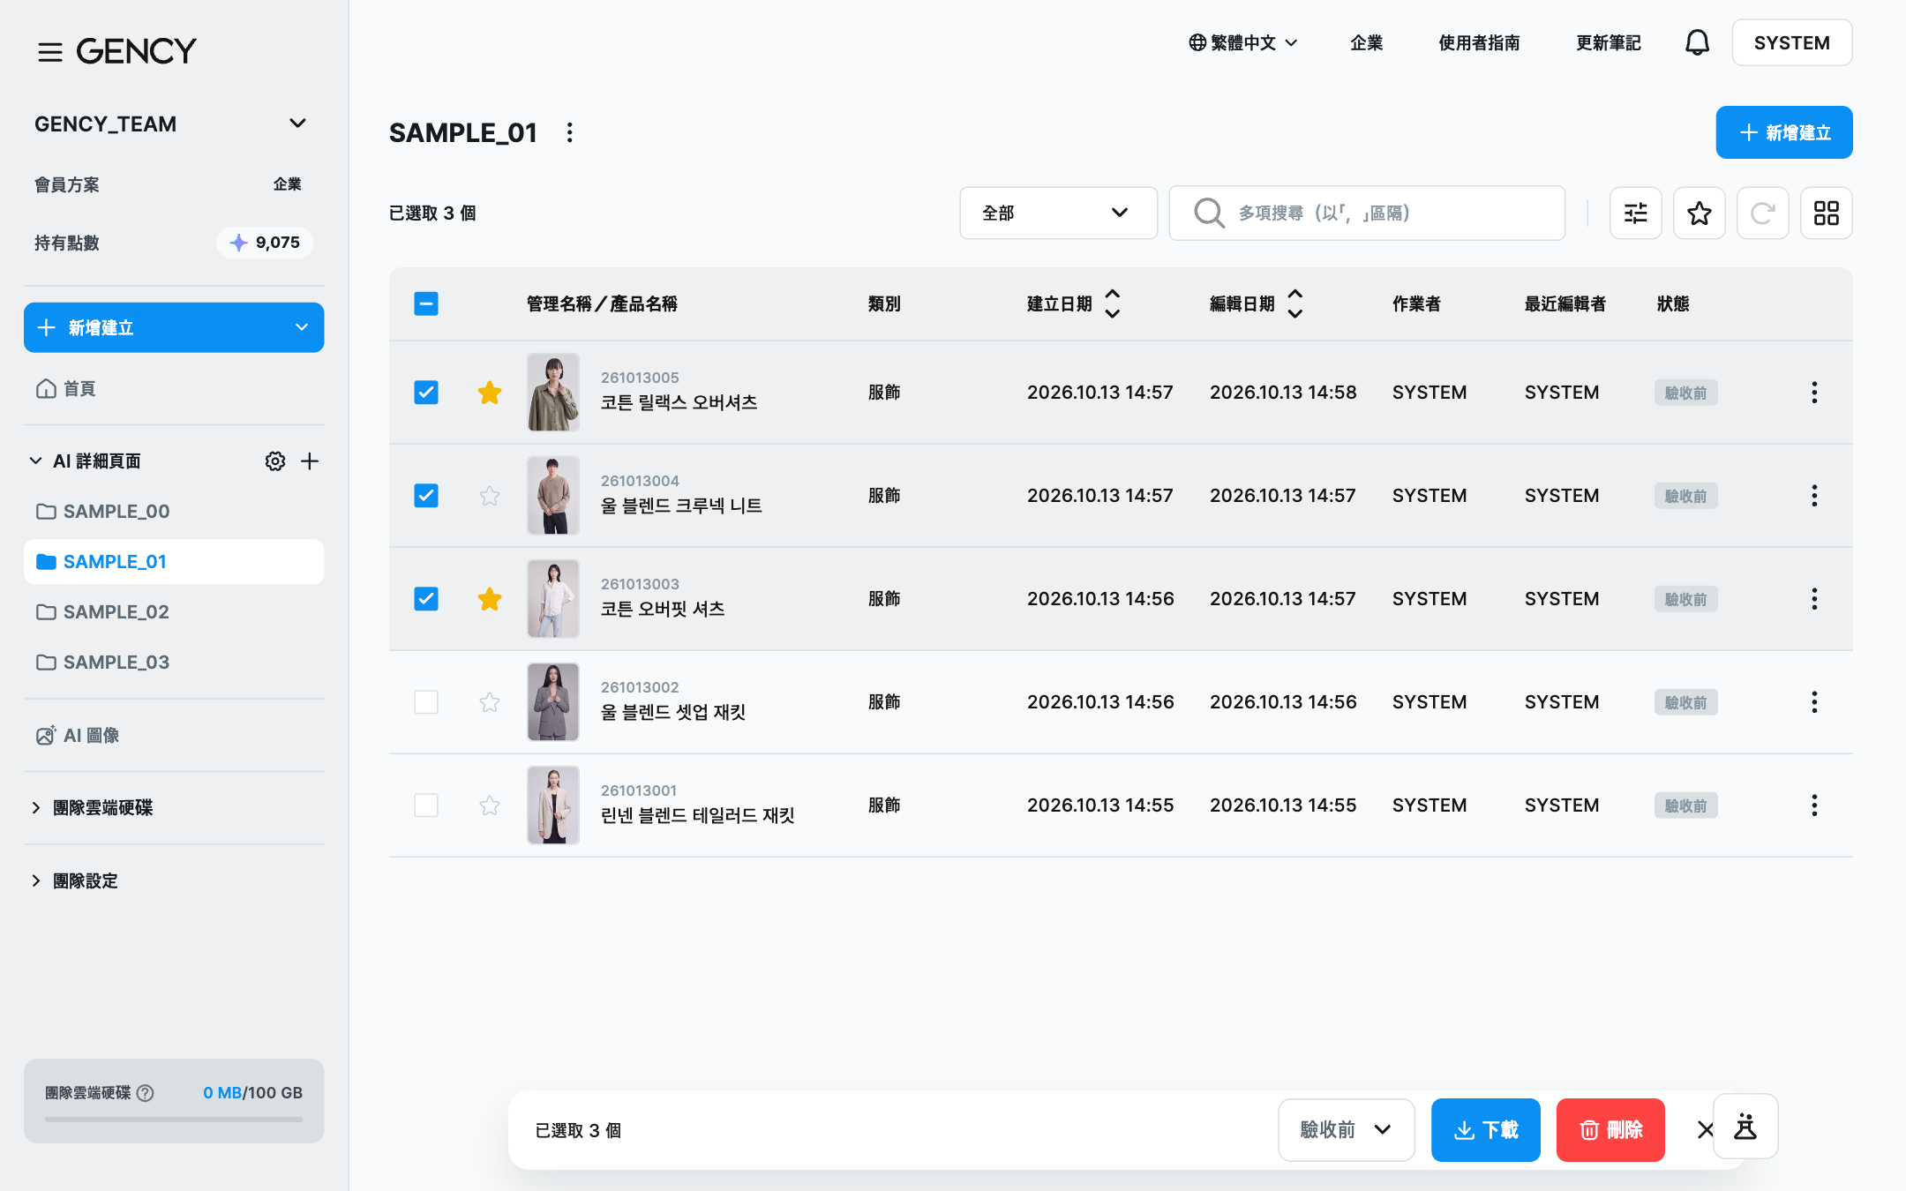The width and height of the screenshot is (1906, 1191).
Task: Expand sidebar 新增建立 dropdown arrow
Action: point(302,327)
